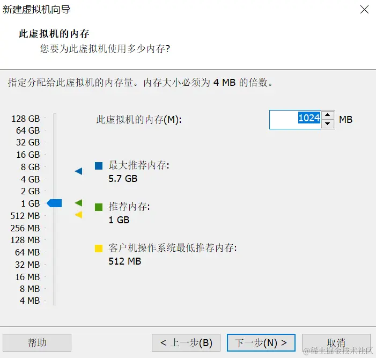Image resolution: width=376 pixels, height=358 pixels.
Task: Click the 4 MB multiple instruction sentence
Action: click(141, 83)
